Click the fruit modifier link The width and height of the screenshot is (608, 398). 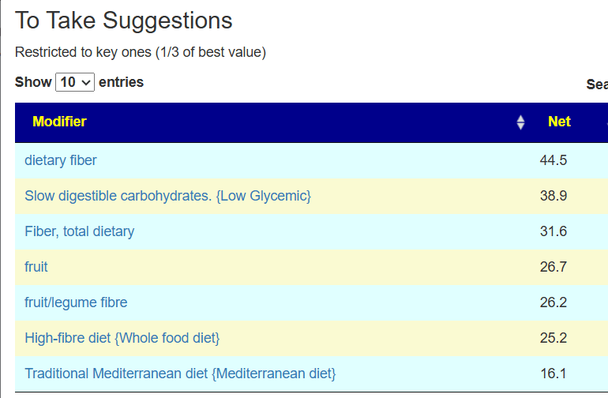coord(36,267)
